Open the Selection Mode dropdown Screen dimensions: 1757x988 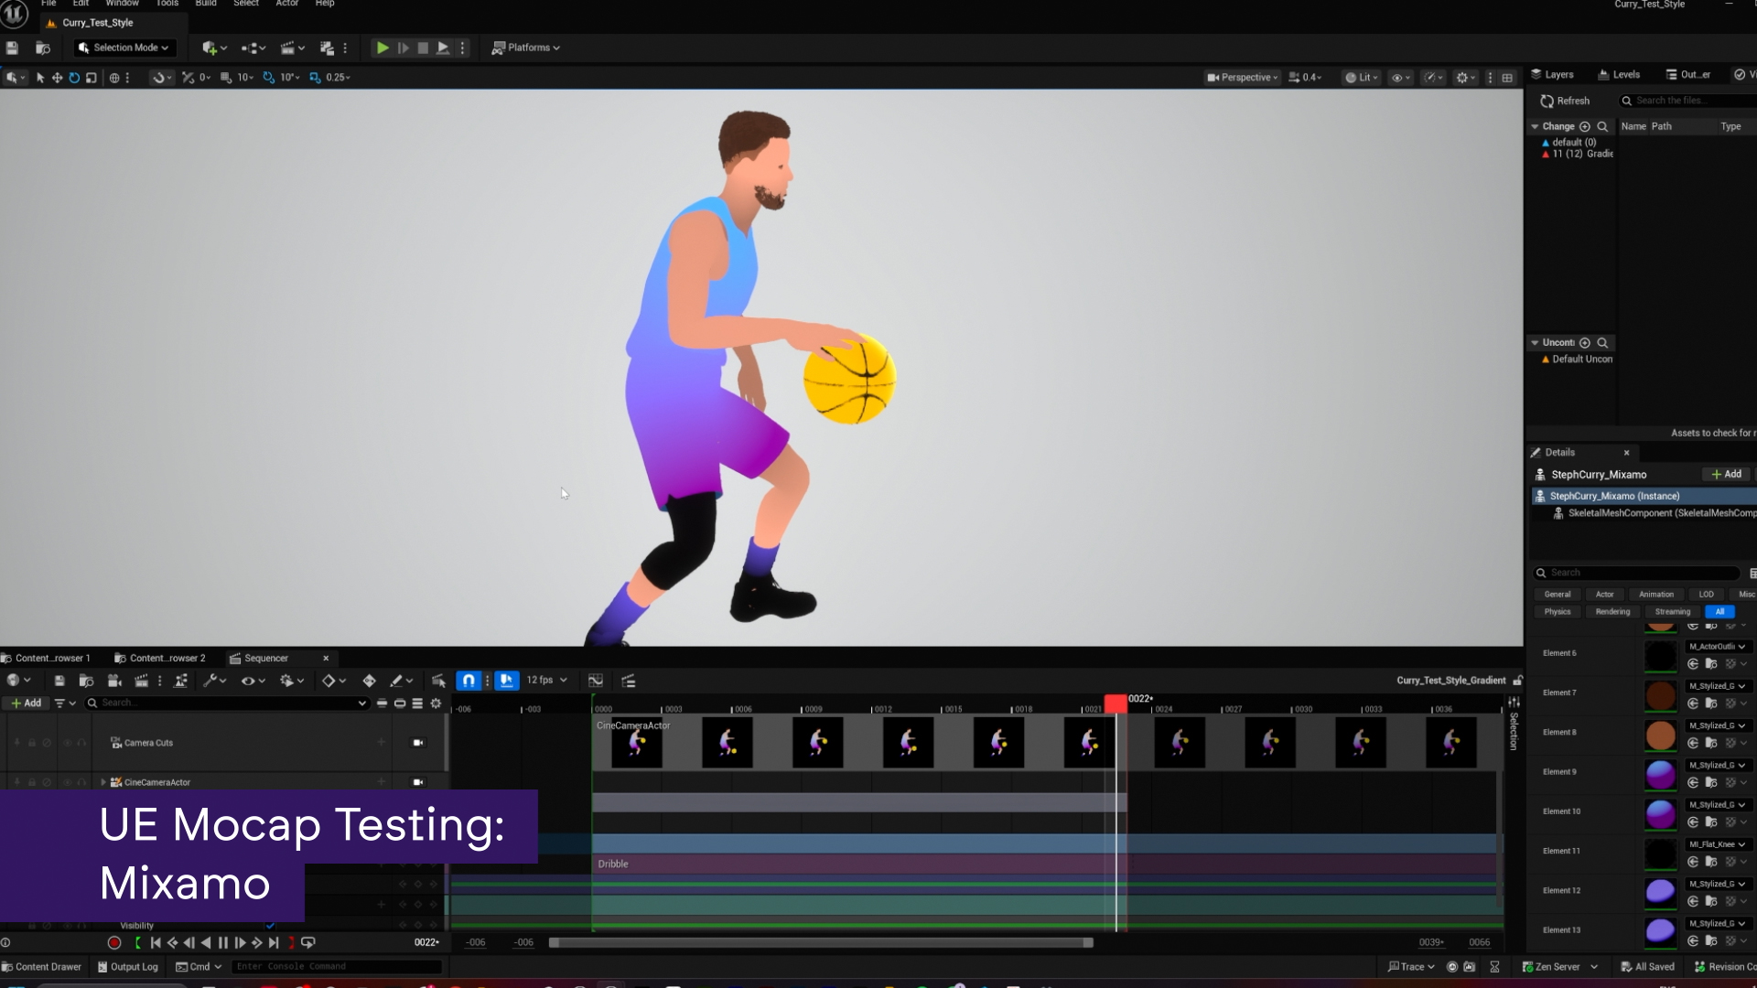click(x=124, y=48)
